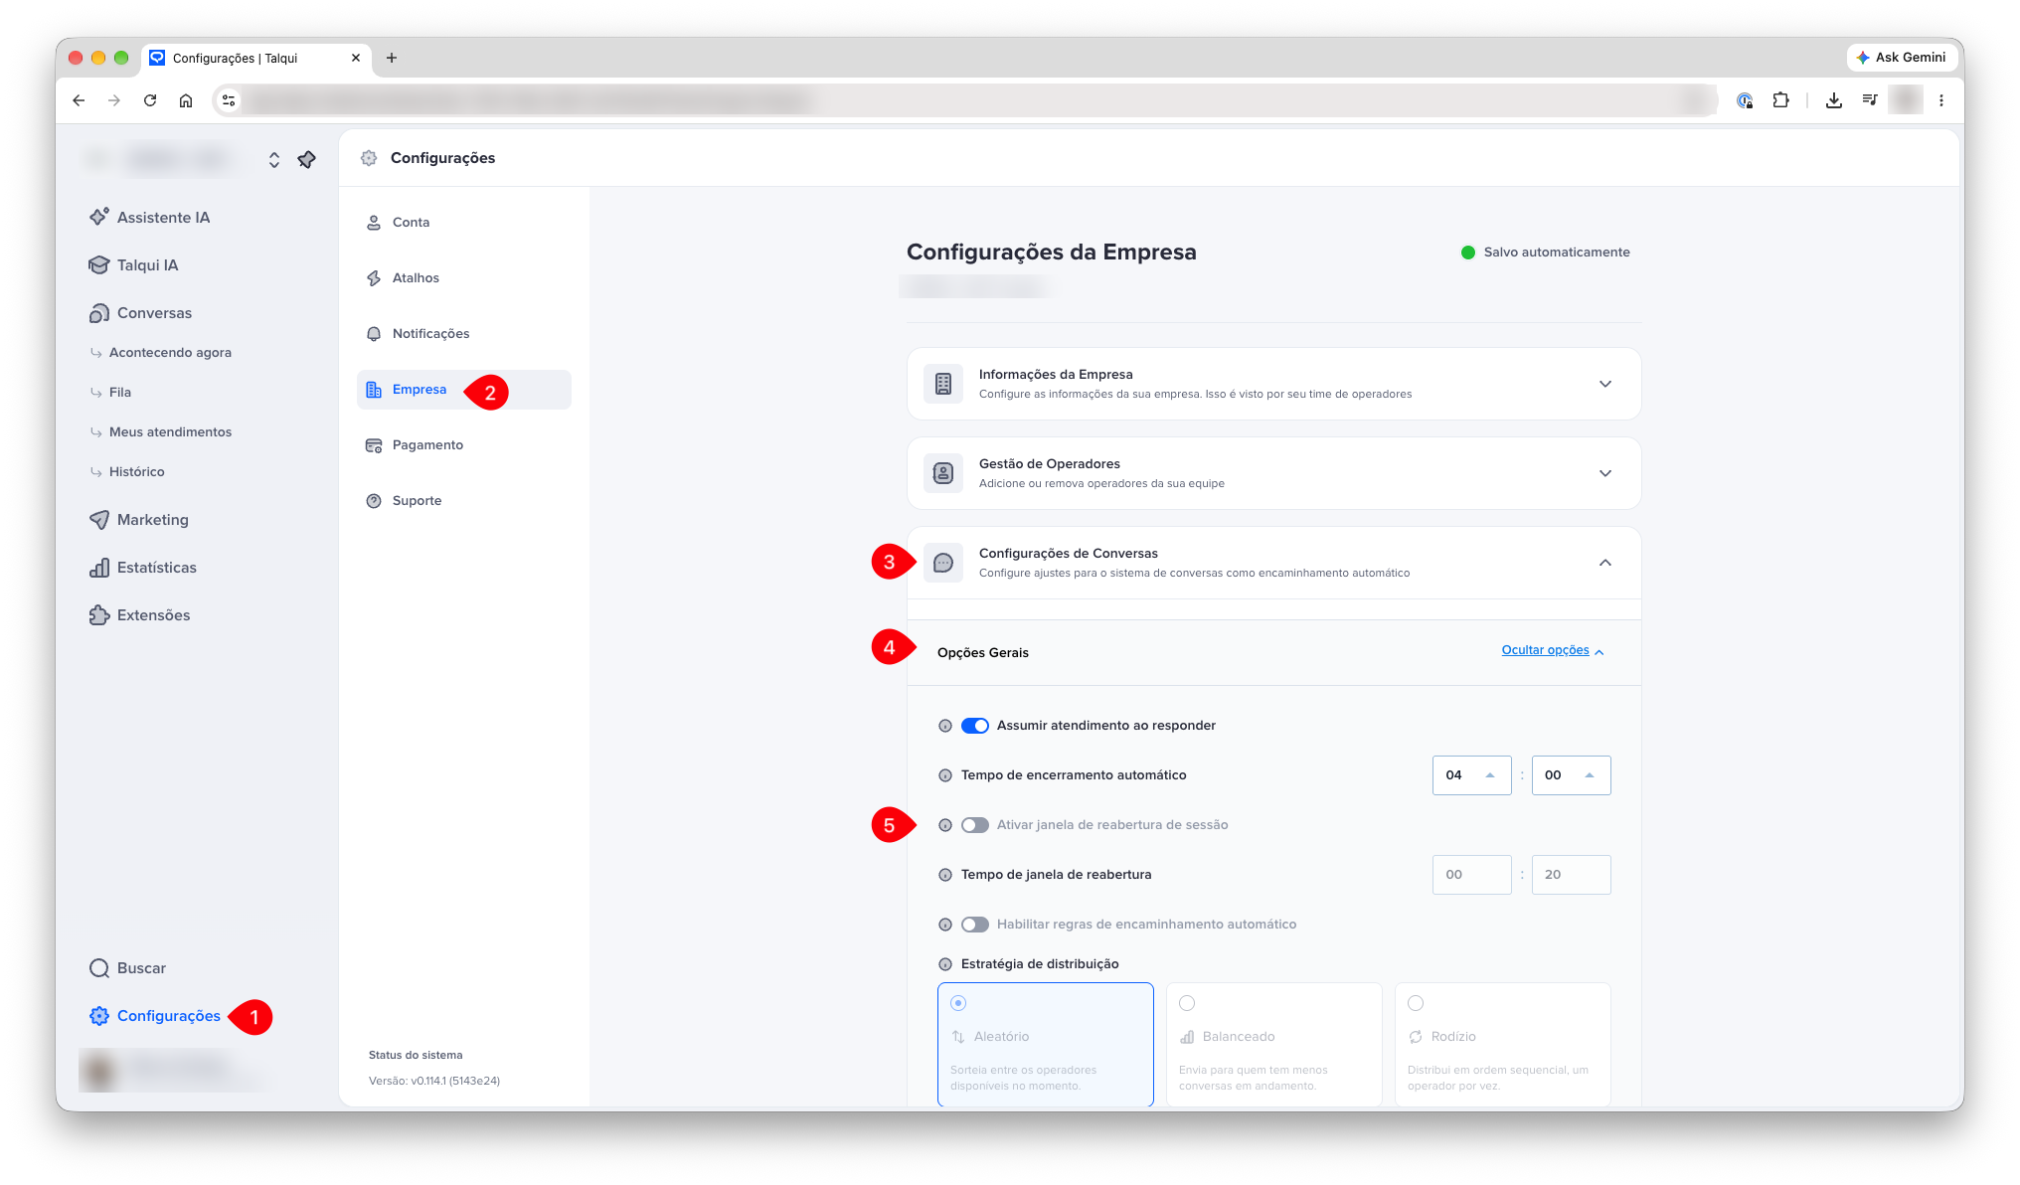The width and height of the screenshot is (2020, 1185).
Task: Open Assistente IA in the sidebar
Action: (x=149, y=217)
